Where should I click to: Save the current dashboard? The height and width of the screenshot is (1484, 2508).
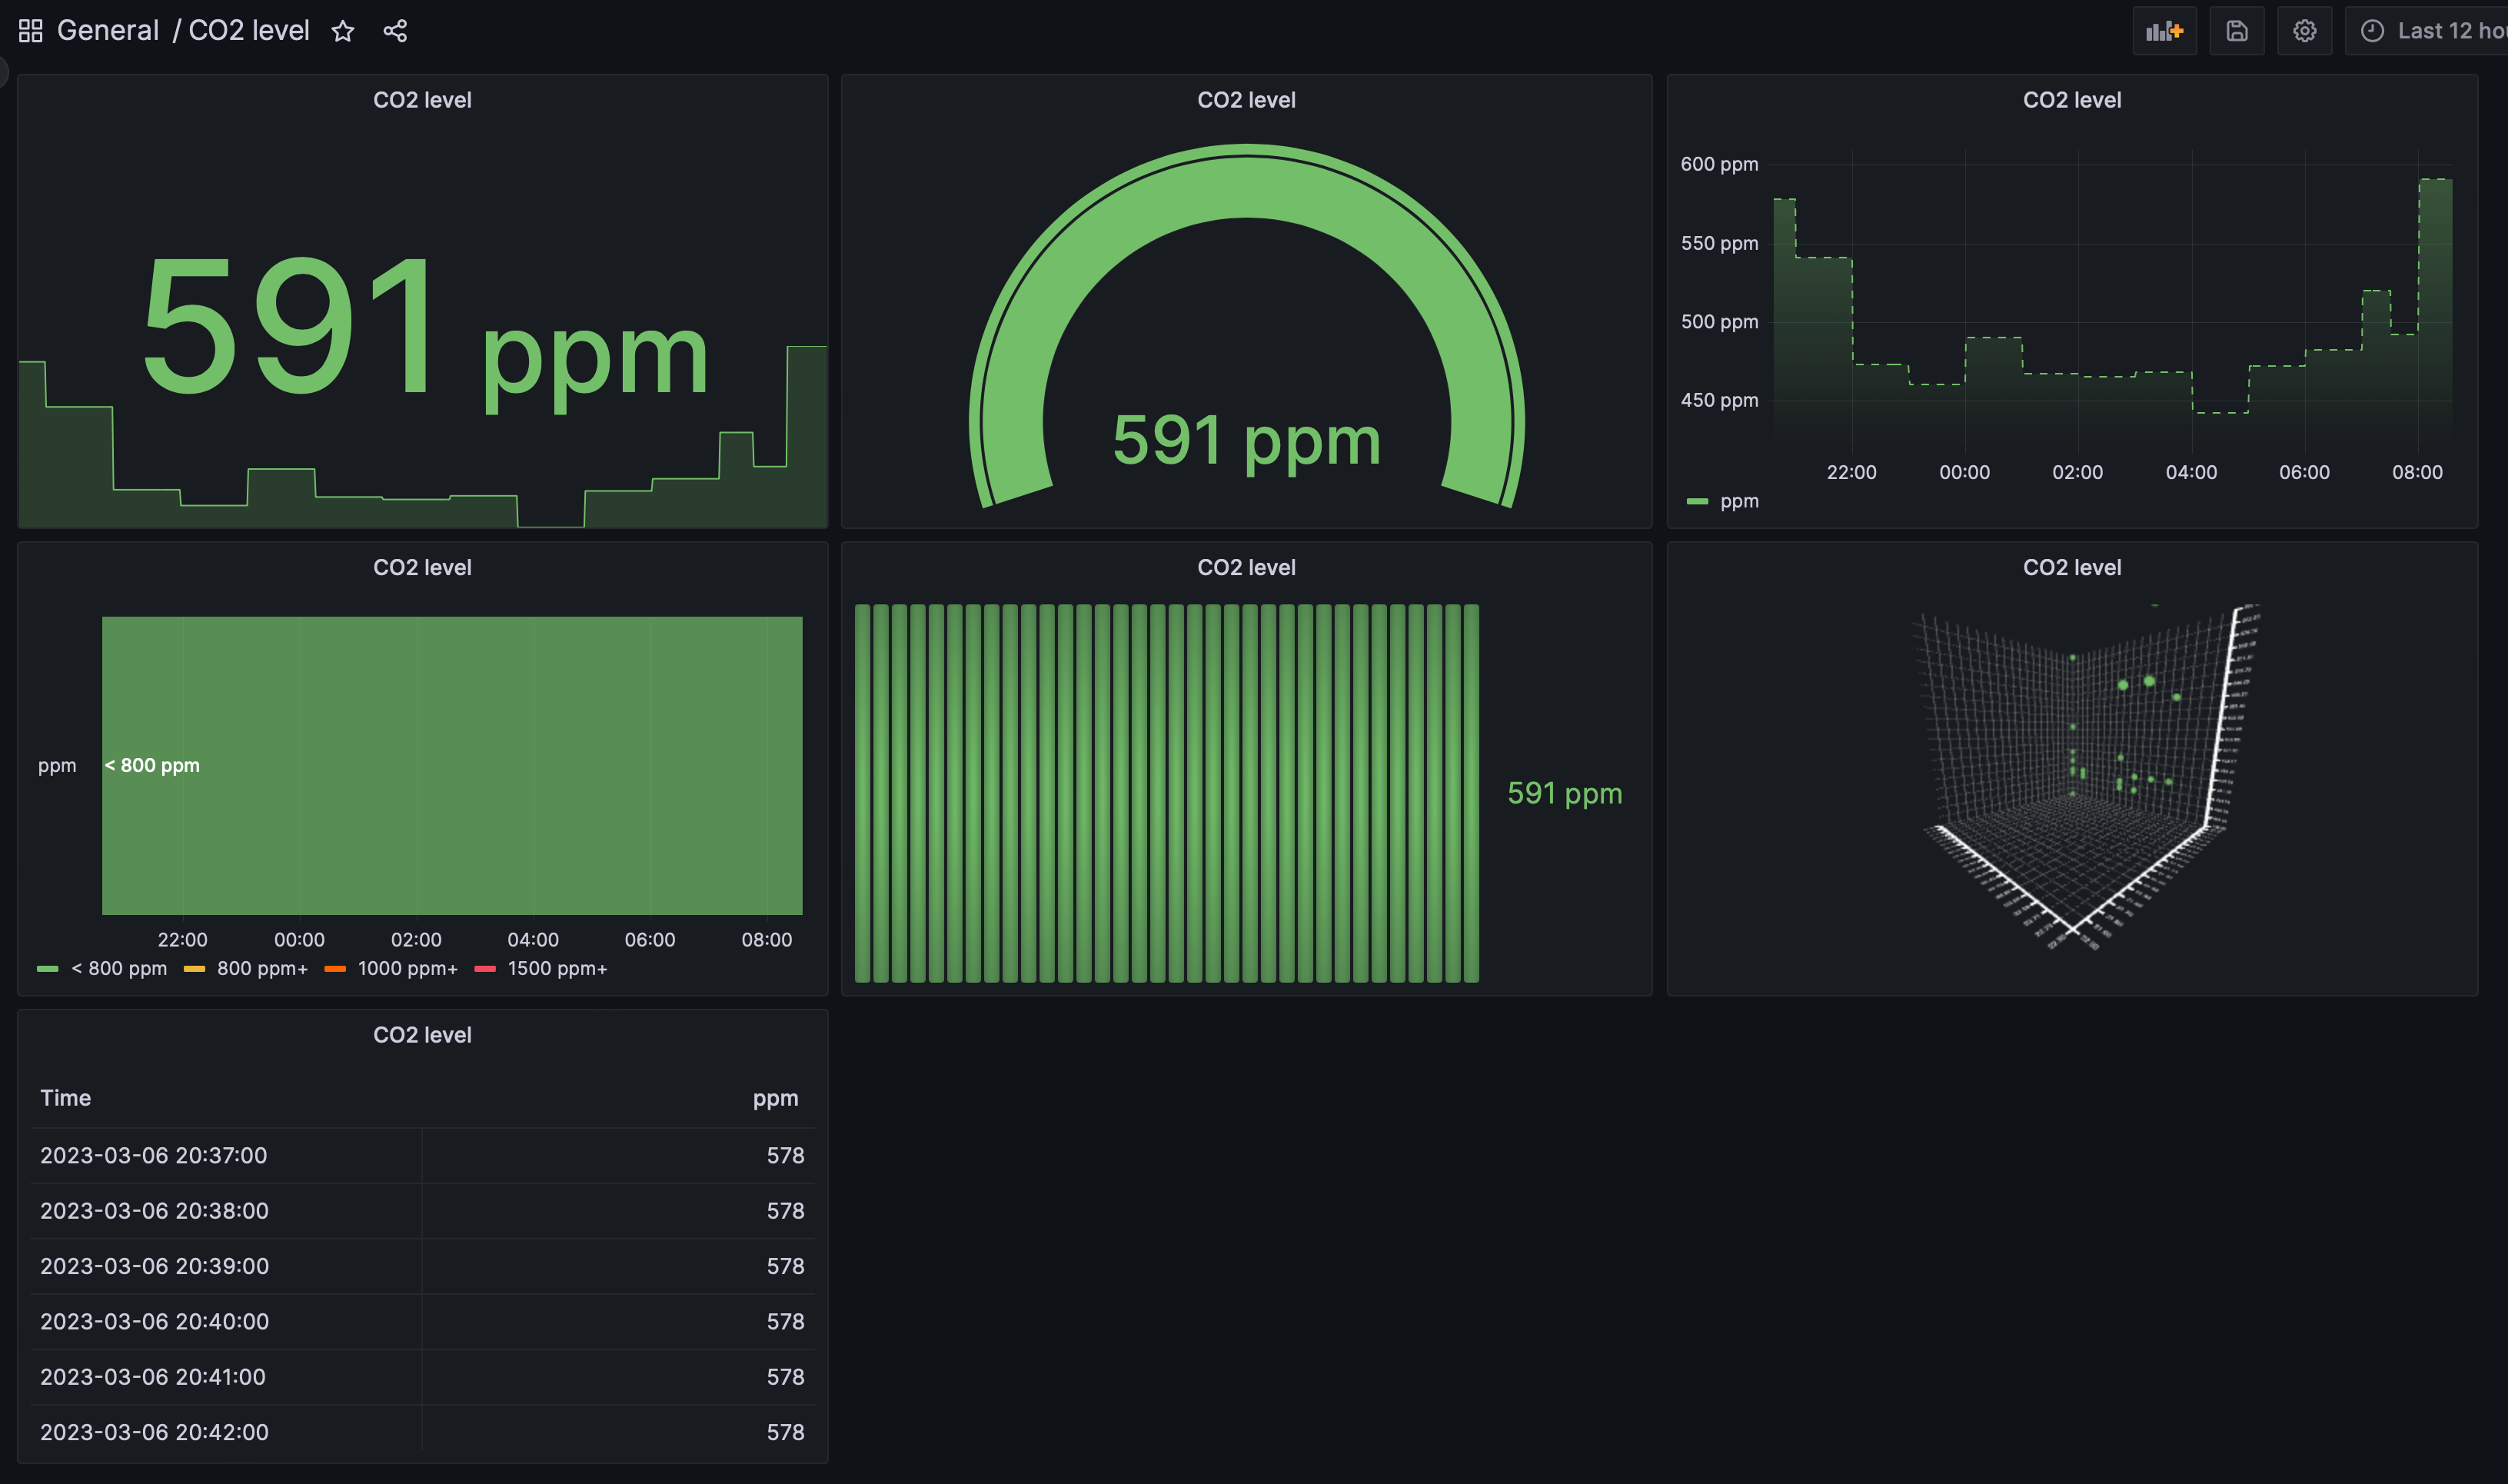pos(2237,31)
